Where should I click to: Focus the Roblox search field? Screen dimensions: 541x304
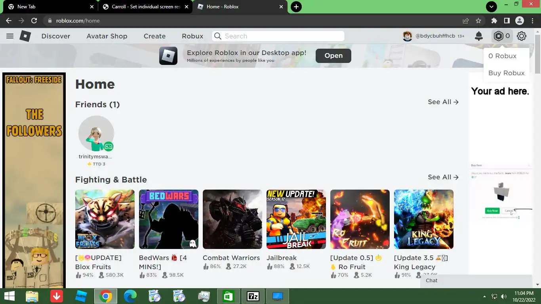(278, 36)
